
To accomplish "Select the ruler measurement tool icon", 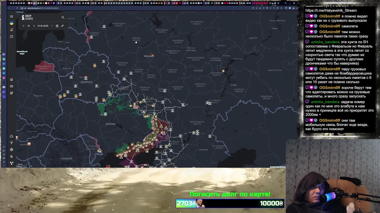I will point(12,86).
